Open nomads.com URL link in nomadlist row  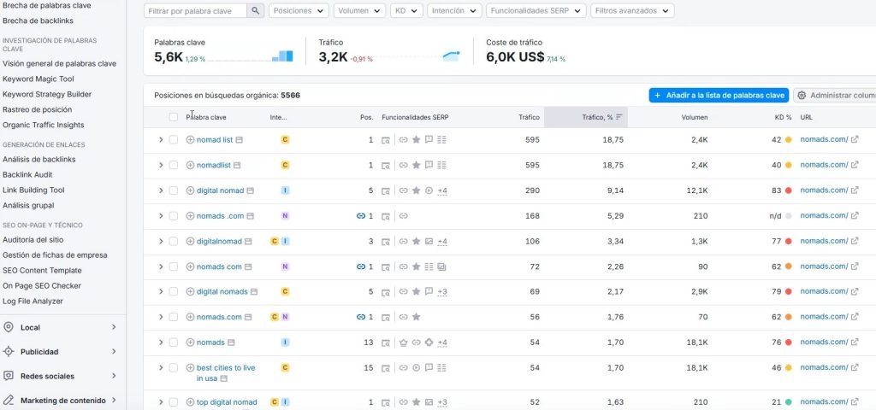[824, 165]
